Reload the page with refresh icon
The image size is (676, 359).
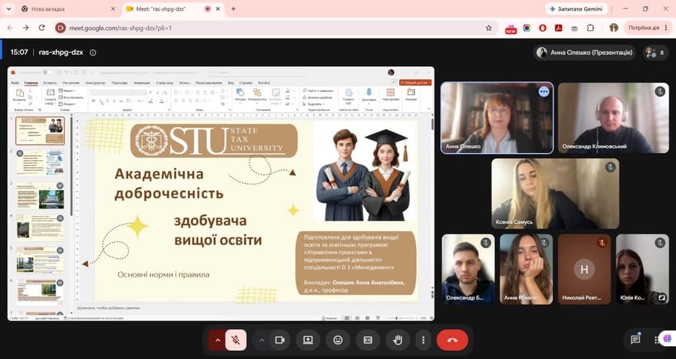pos(42,28)
